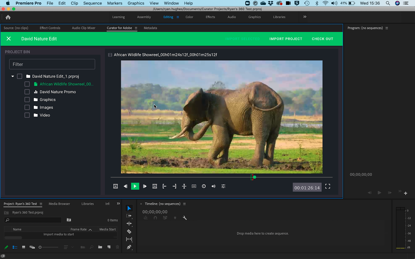Open the Metadata tab

(150, 28)
